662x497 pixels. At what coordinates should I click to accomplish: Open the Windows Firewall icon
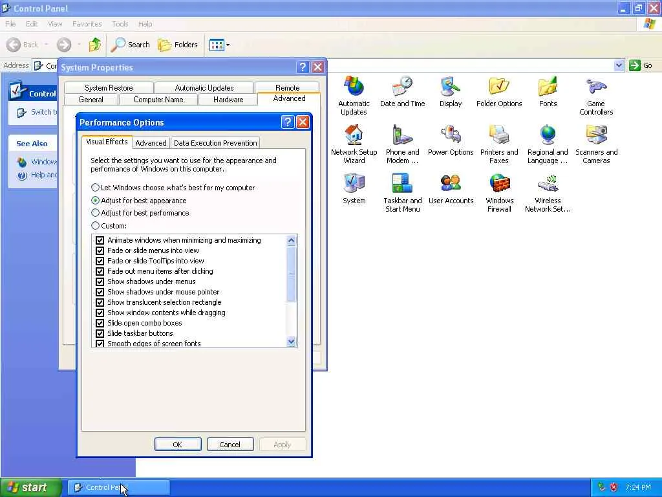[499, 193]
